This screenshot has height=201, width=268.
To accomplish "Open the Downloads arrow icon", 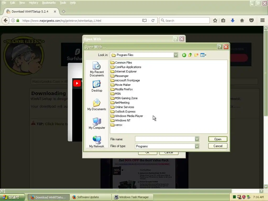I will coord(233,20).
